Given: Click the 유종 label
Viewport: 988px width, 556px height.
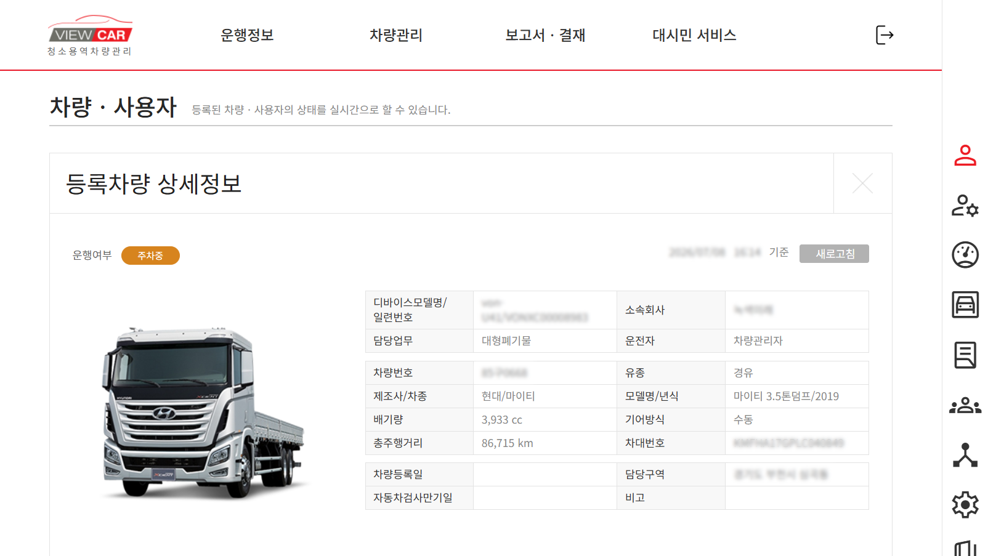Looking at the screenshot, I should tap(635, 373).
